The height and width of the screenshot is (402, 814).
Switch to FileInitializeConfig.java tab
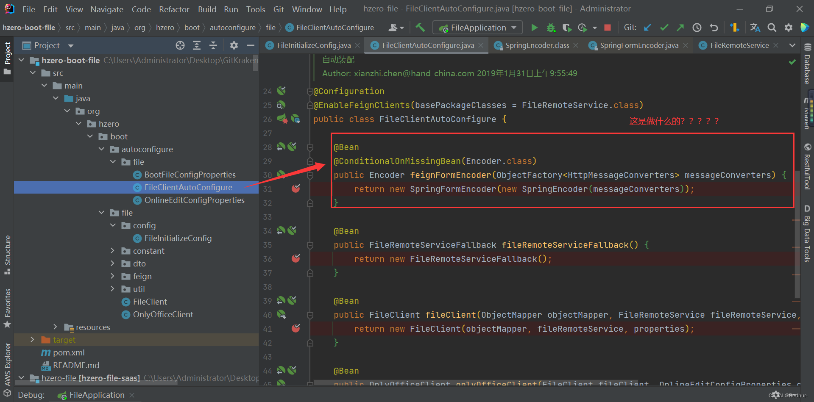(314, 45)
